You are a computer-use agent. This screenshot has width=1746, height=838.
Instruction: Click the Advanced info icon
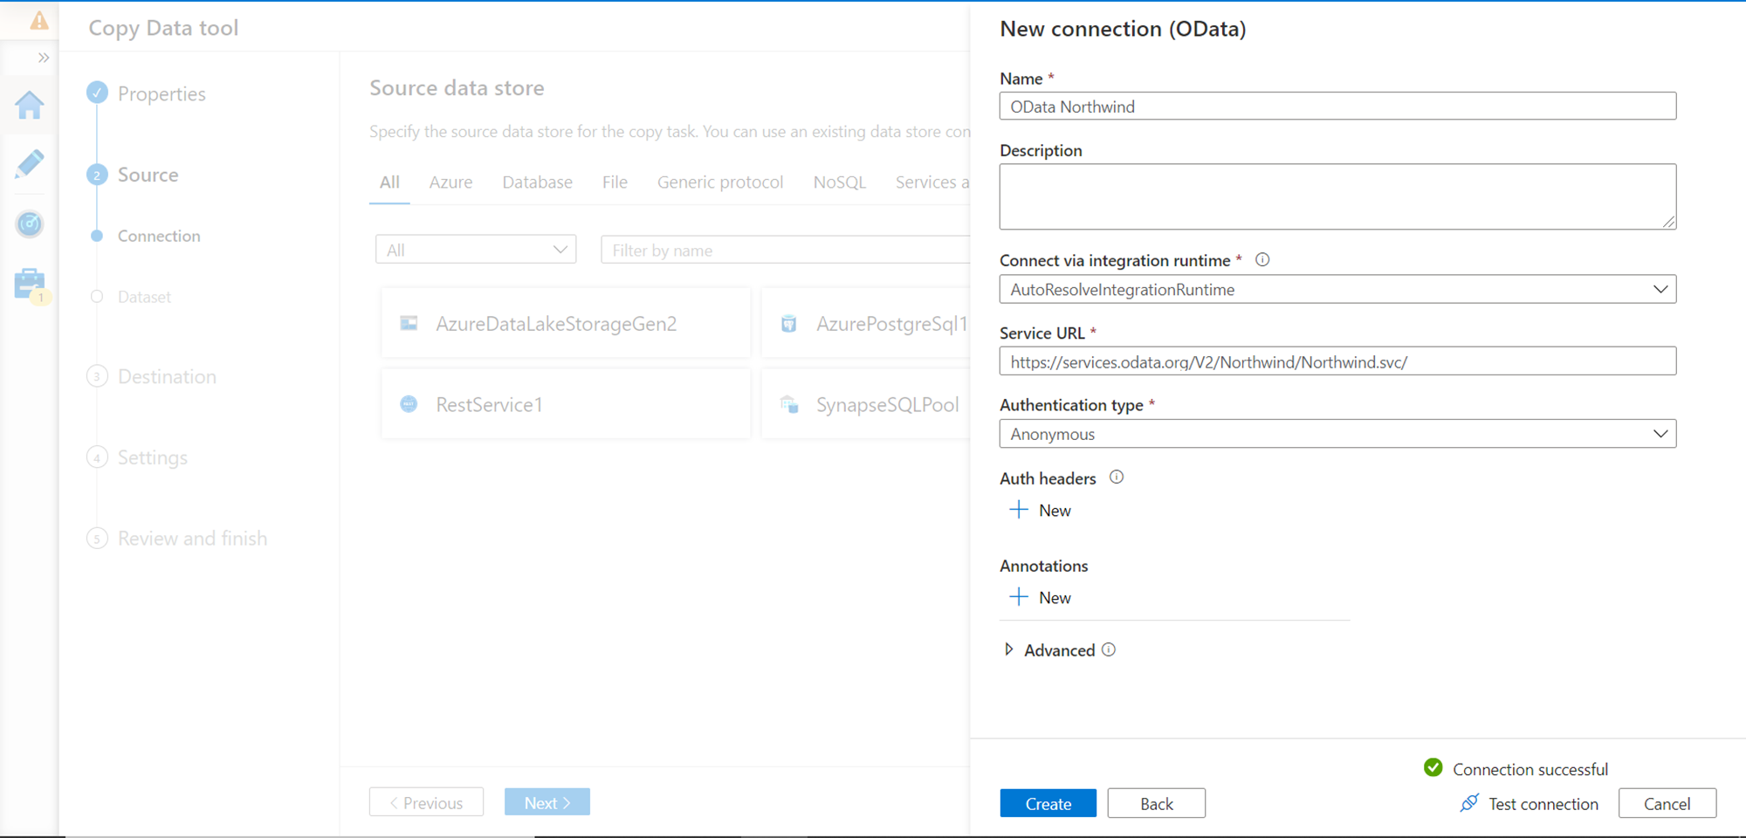1109,650
